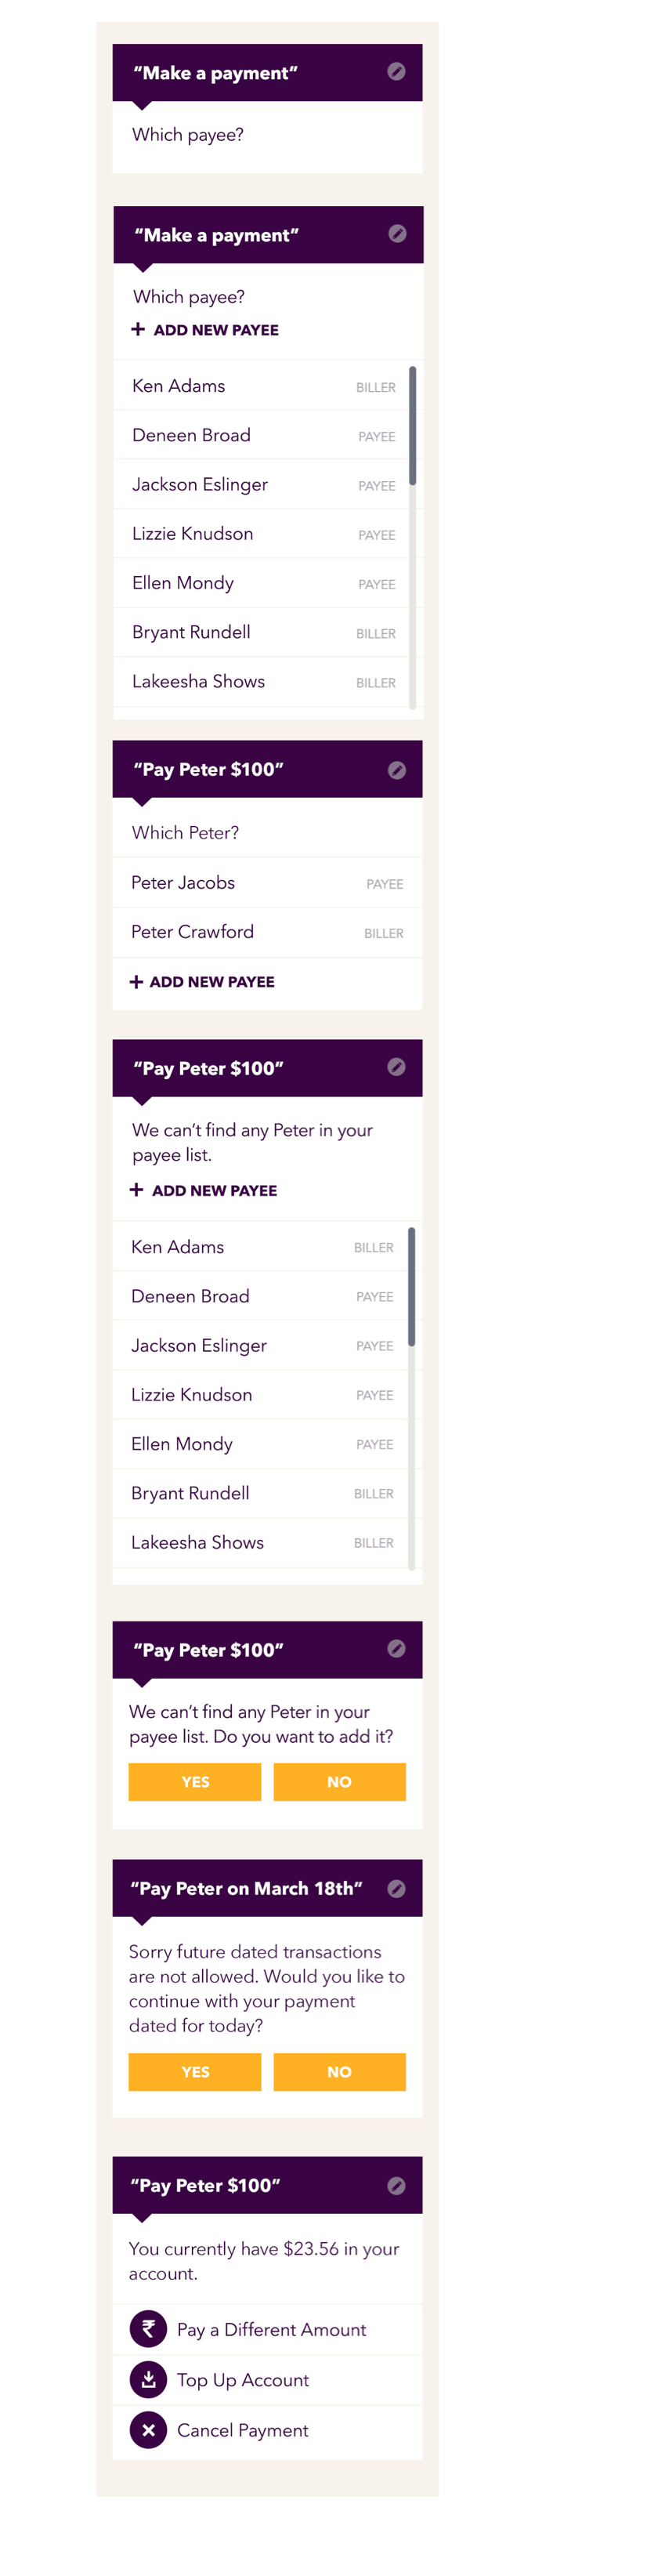Click the Top Up Account icon
Screen dimensions: 647x2576
[147, 2380]
